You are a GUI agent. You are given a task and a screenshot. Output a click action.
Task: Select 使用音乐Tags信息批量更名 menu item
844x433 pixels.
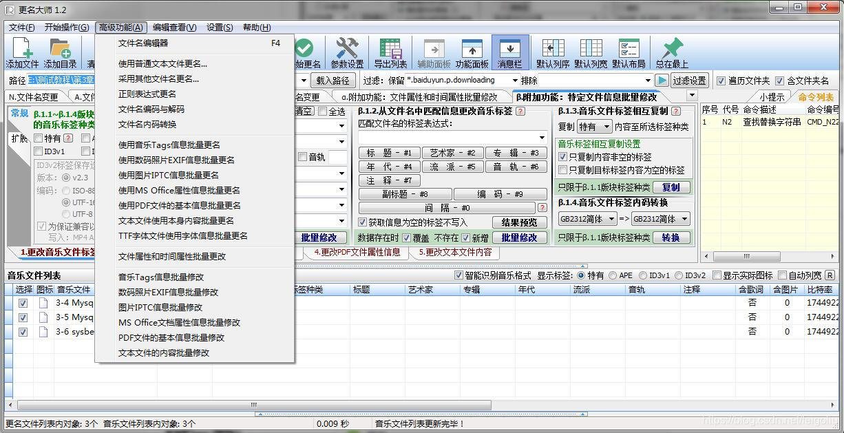pos(195,145)
